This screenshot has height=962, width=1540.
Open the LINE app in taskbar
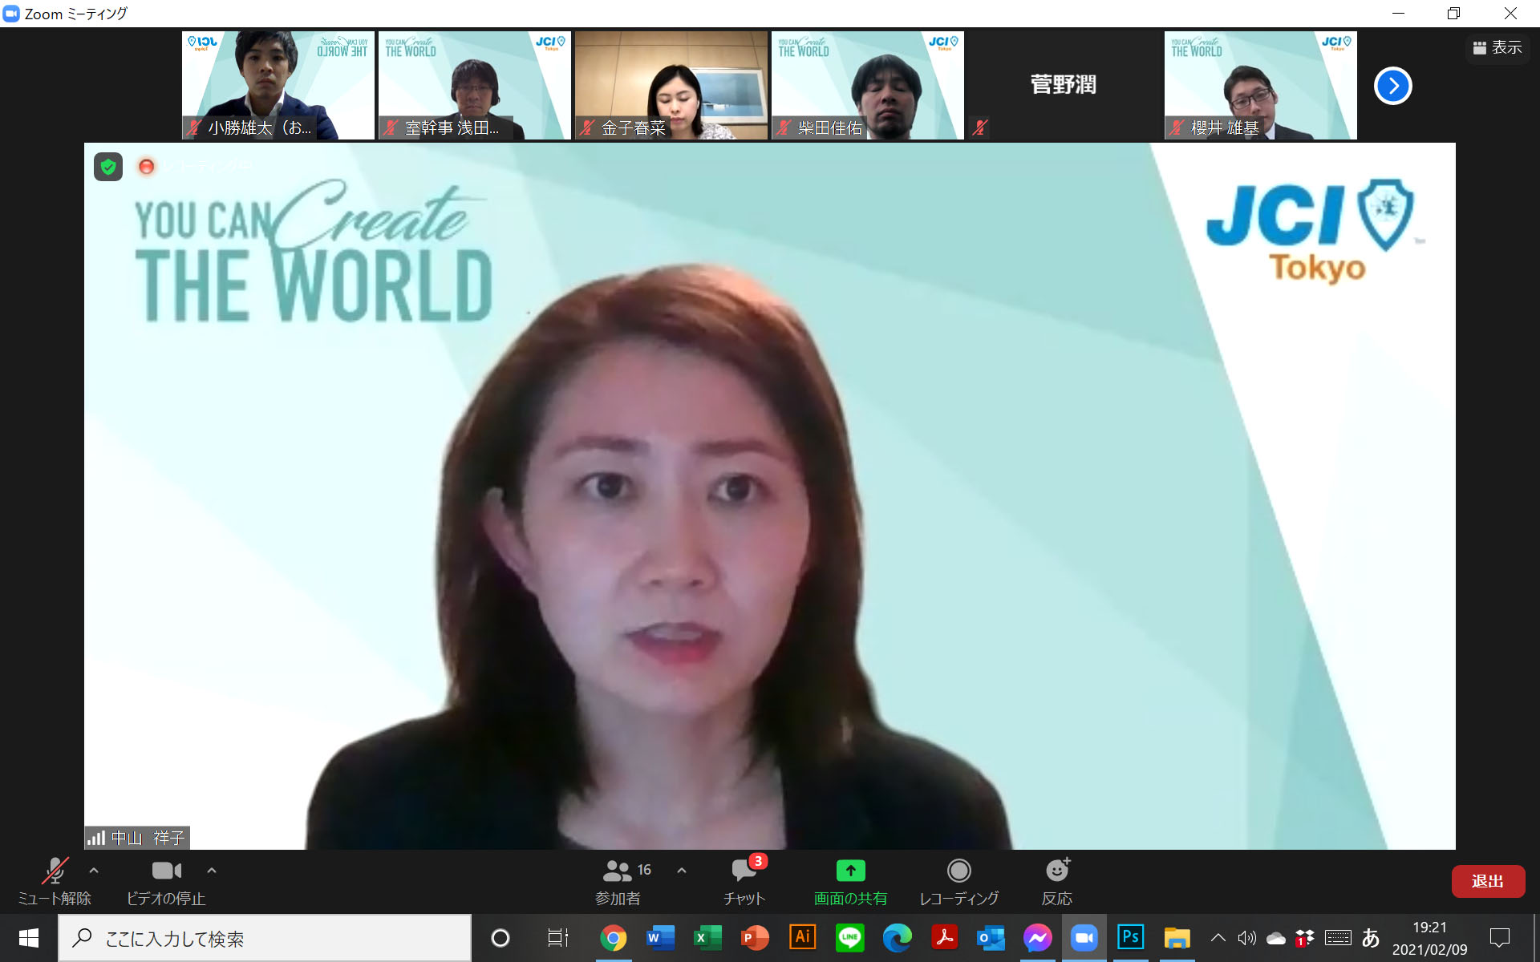click(x=849, y=937)
